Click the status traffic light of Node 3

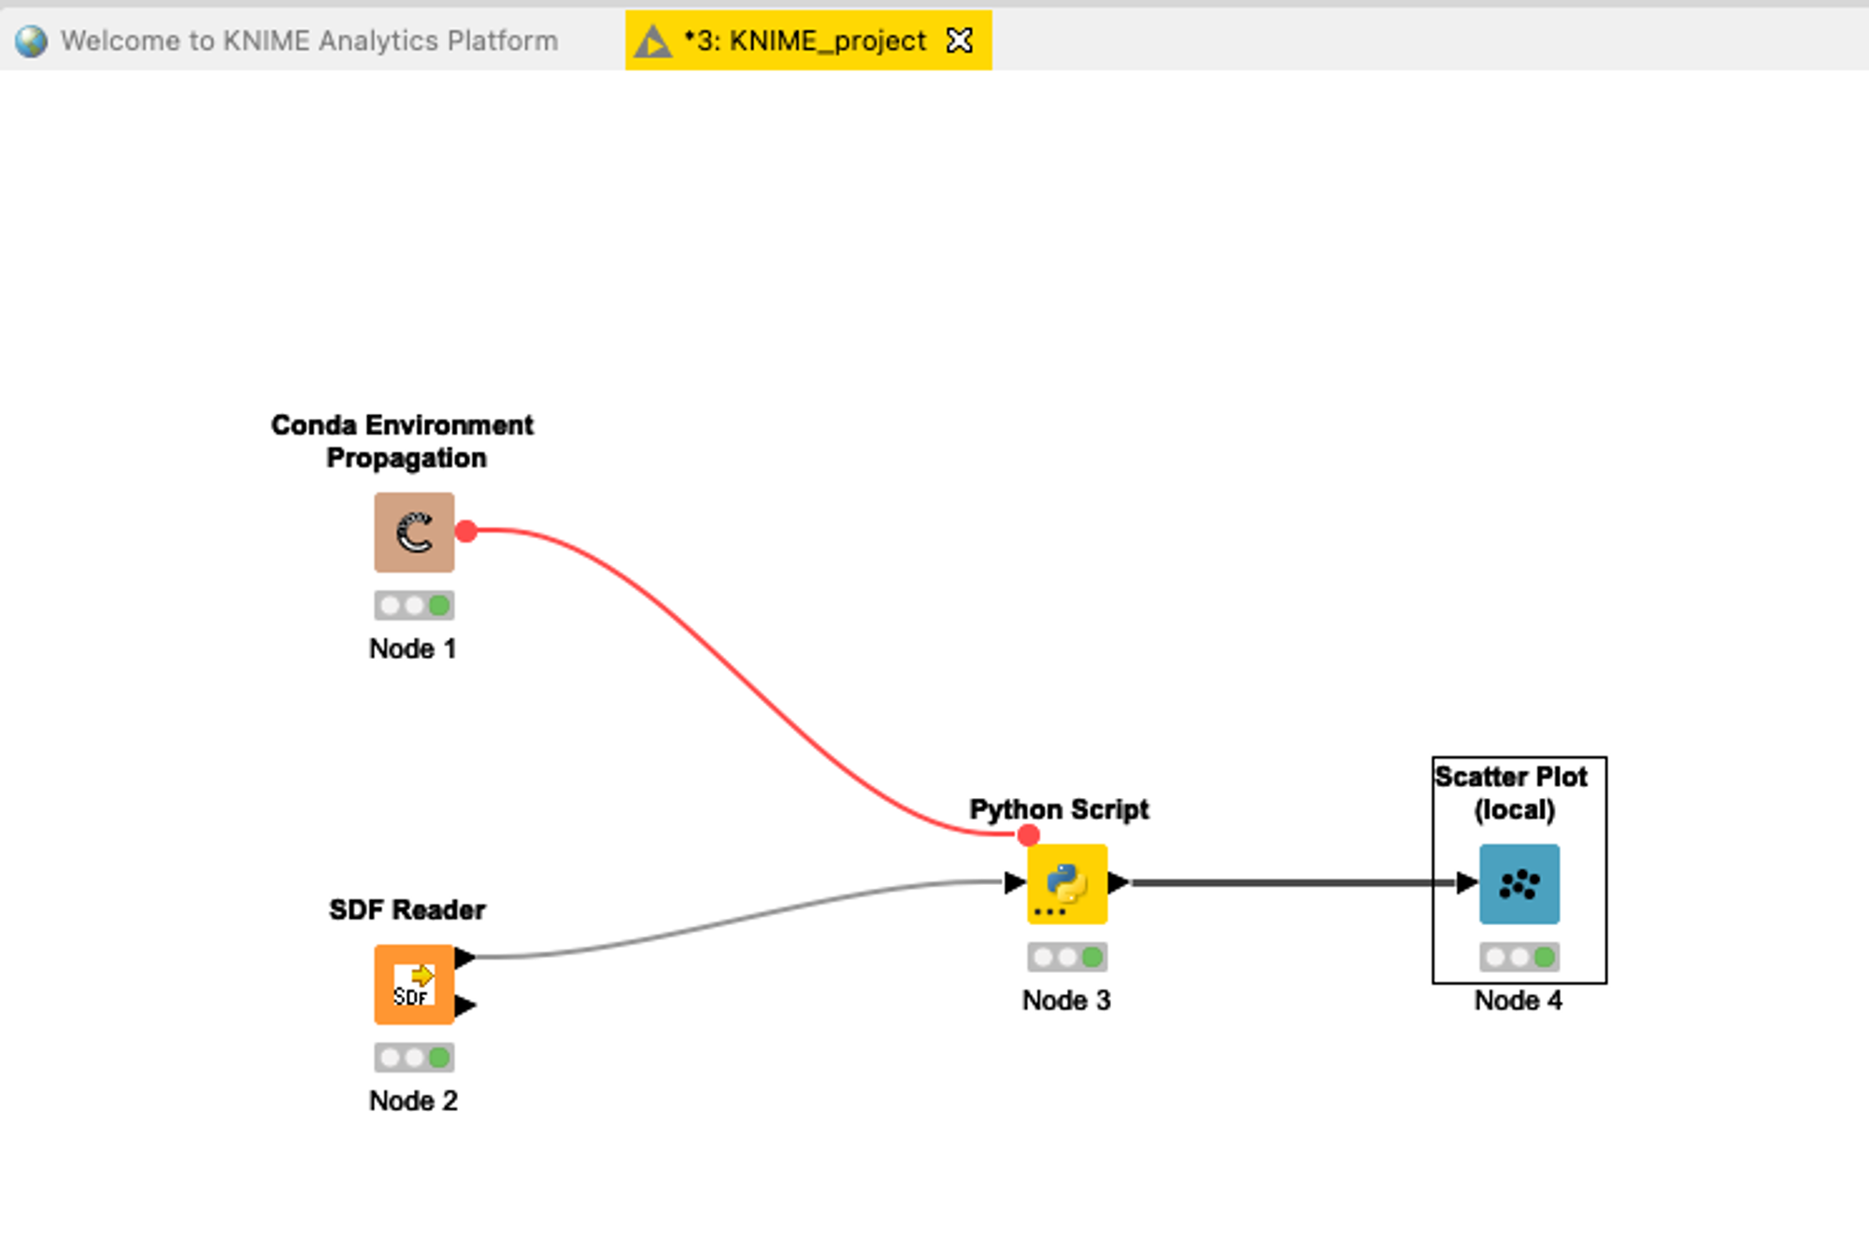tap(1067, 957)
